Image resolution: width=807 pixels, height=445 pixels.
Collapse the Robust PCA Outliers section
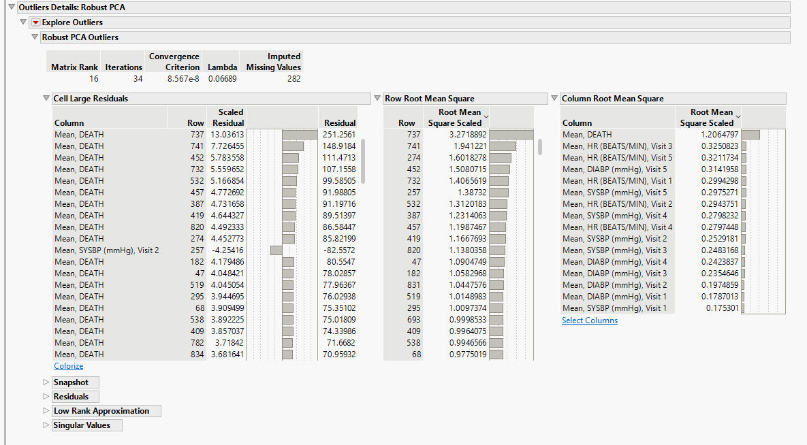[x=35, y=37]
